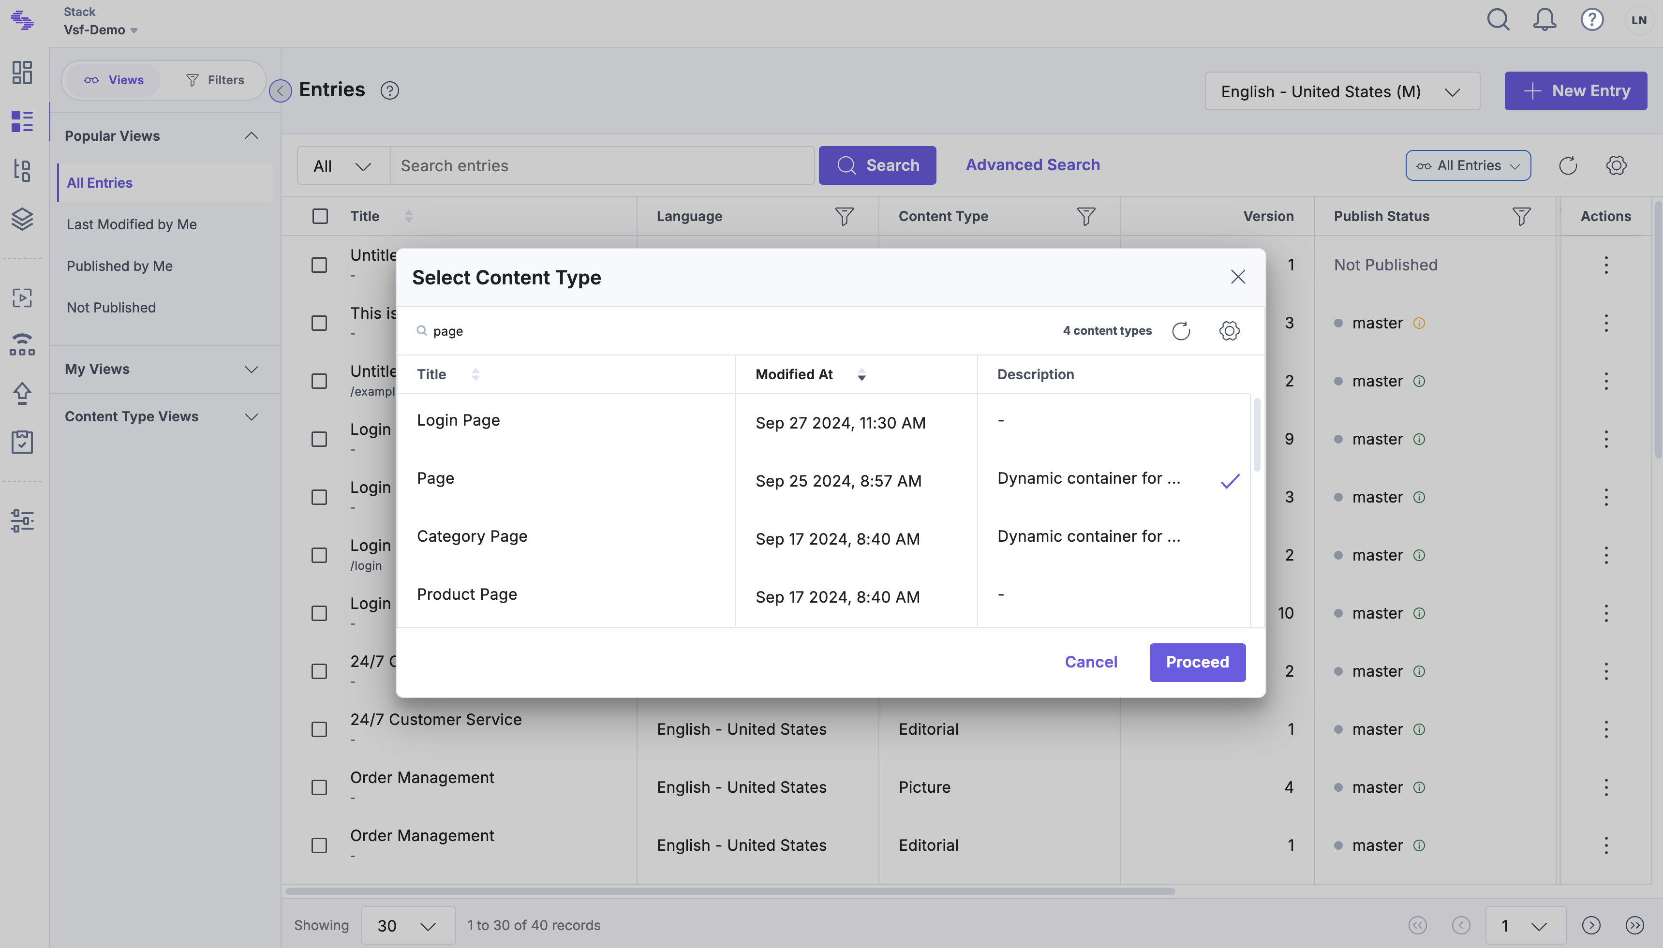
Task: Open Advanced Search link
Action: pos(1033,165)
